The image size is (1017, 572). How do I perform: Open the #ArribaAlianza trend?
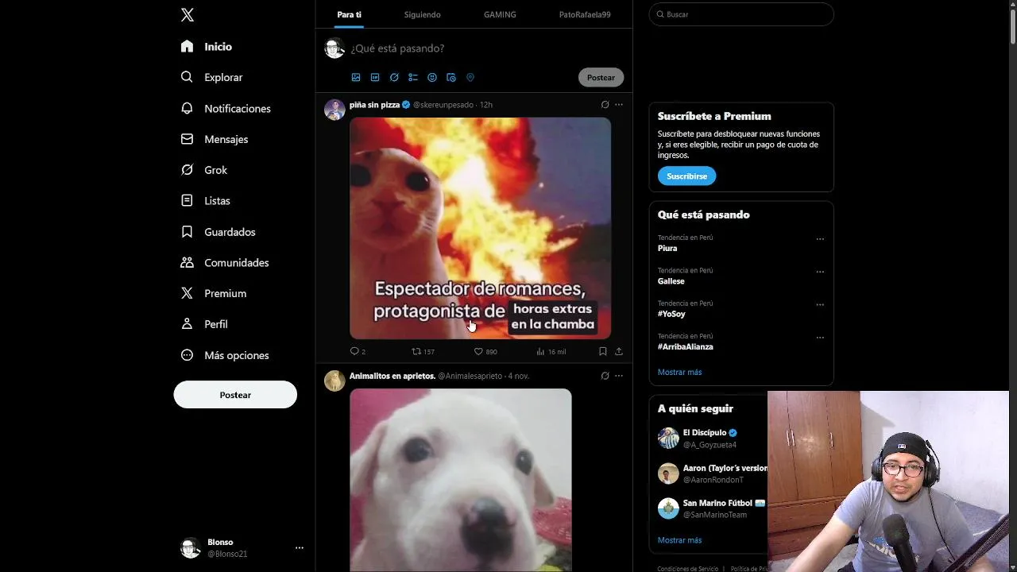tap(685, 346)
